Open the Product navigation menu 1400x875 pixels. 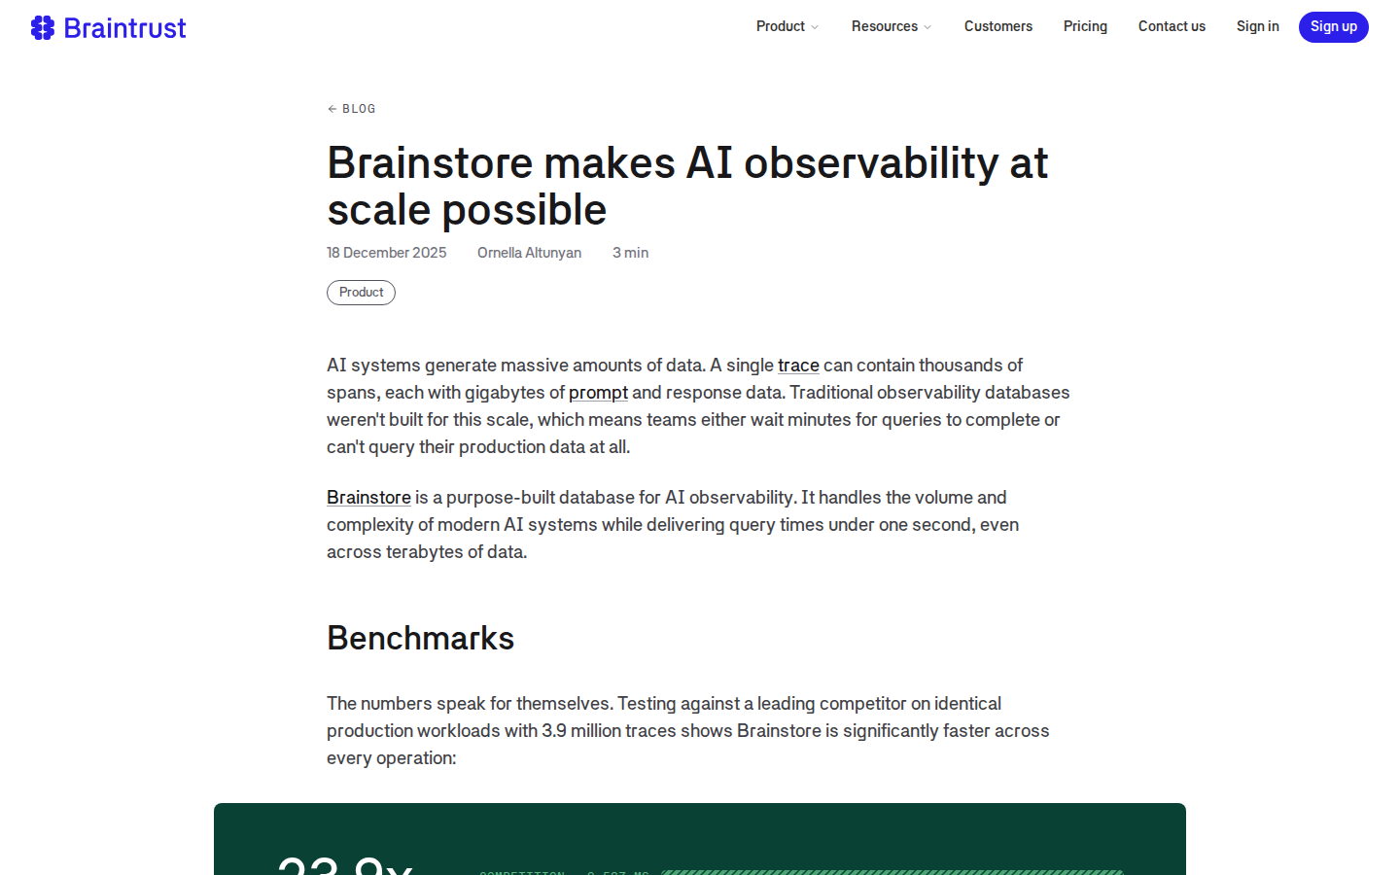[787, 26]
